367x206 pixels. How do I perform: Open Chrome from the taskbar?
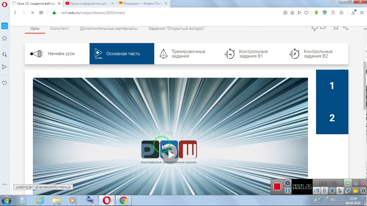(x=123, y=201)
